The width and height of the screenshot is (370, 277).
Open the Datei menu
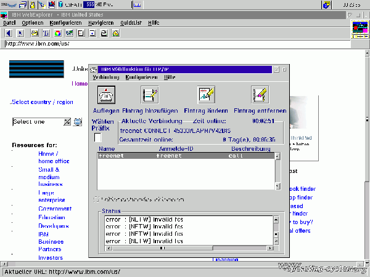(x=9, y=23)
